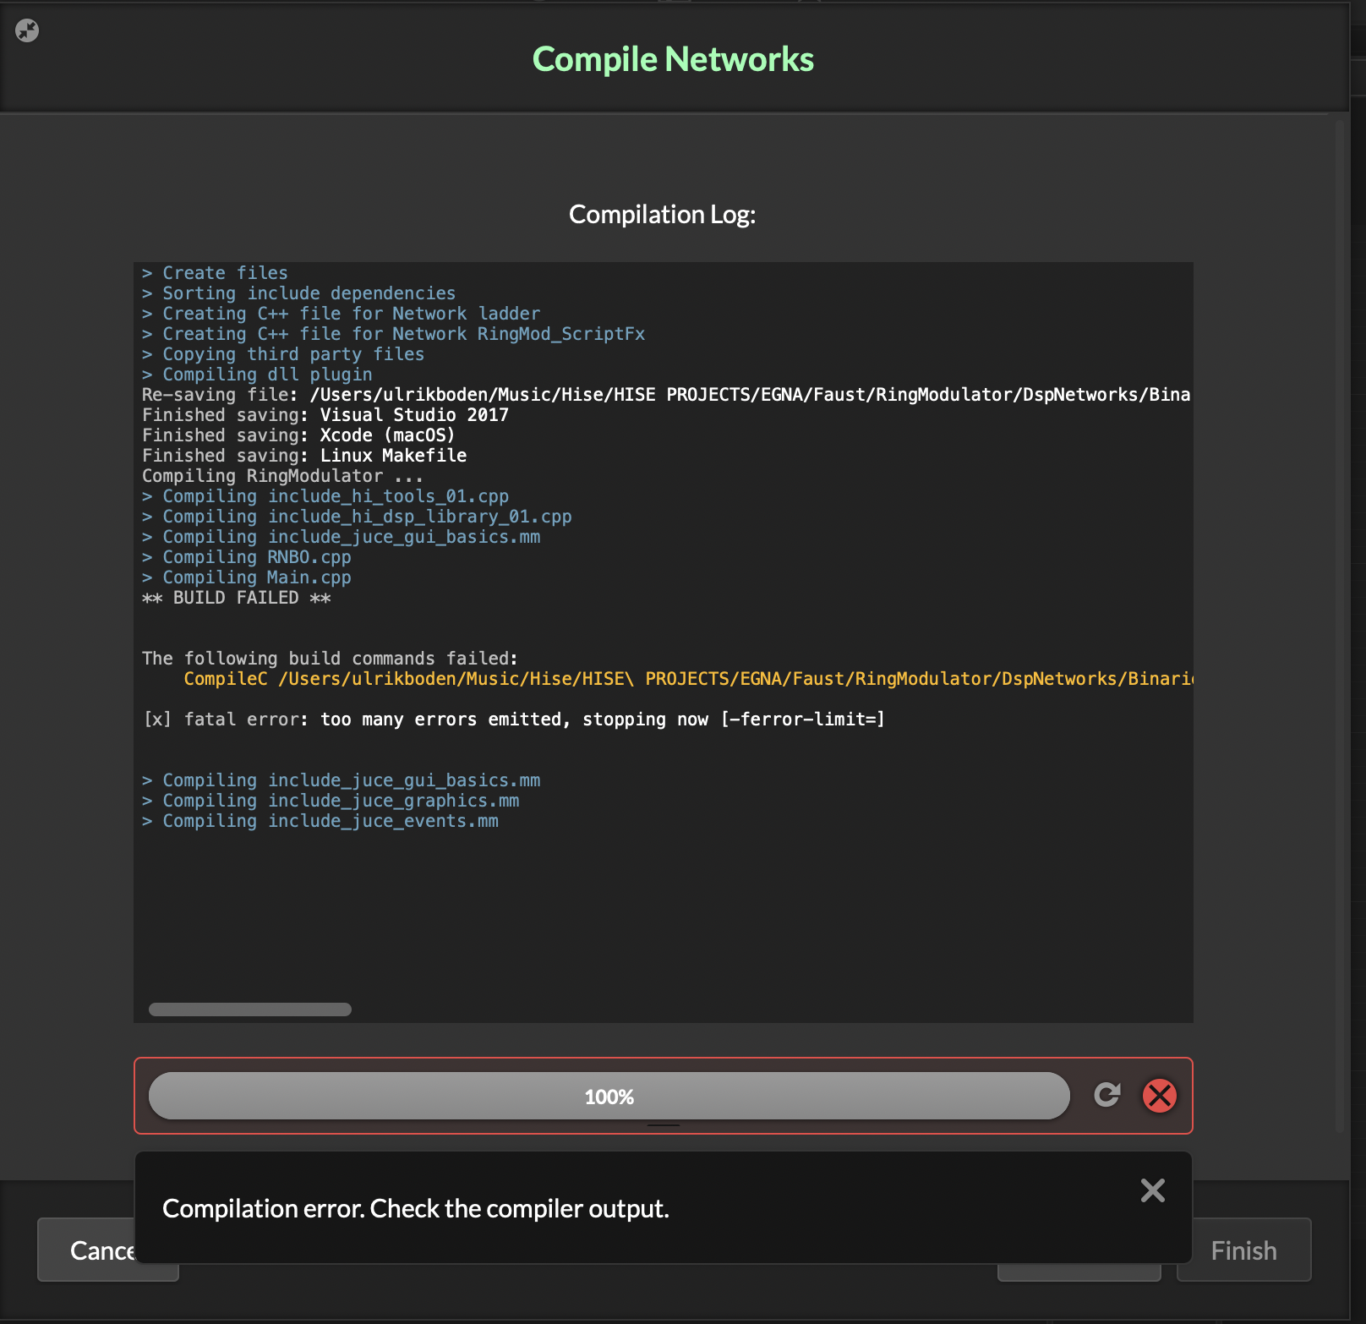The image size is (1366, 1324).
Task: Click 'Compiling dll plugin' log line
Action: (257, 375)
